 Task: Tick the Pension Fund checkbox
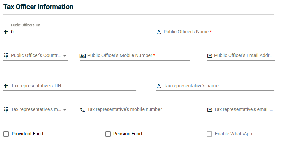point(108,134)
